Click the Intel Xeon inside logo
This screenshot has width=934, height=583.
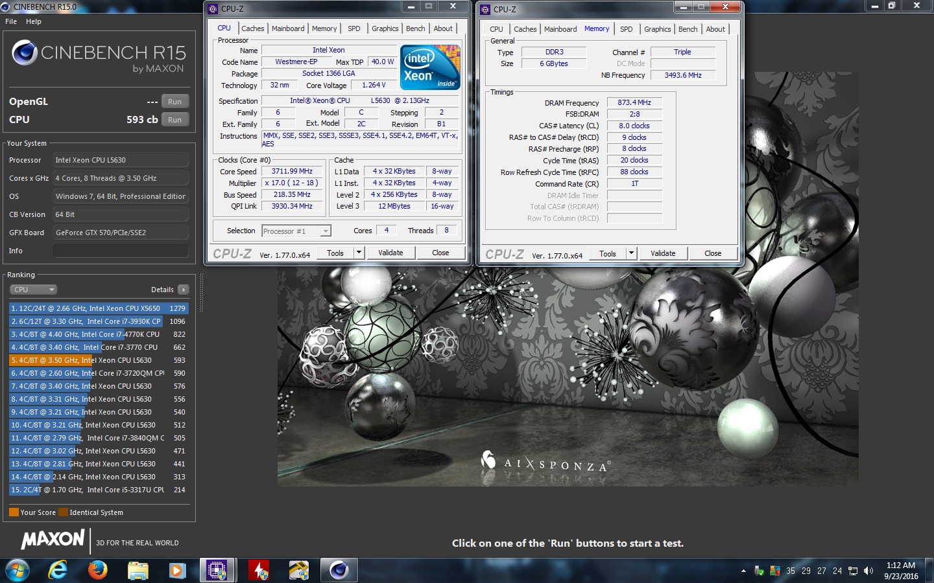430,67
